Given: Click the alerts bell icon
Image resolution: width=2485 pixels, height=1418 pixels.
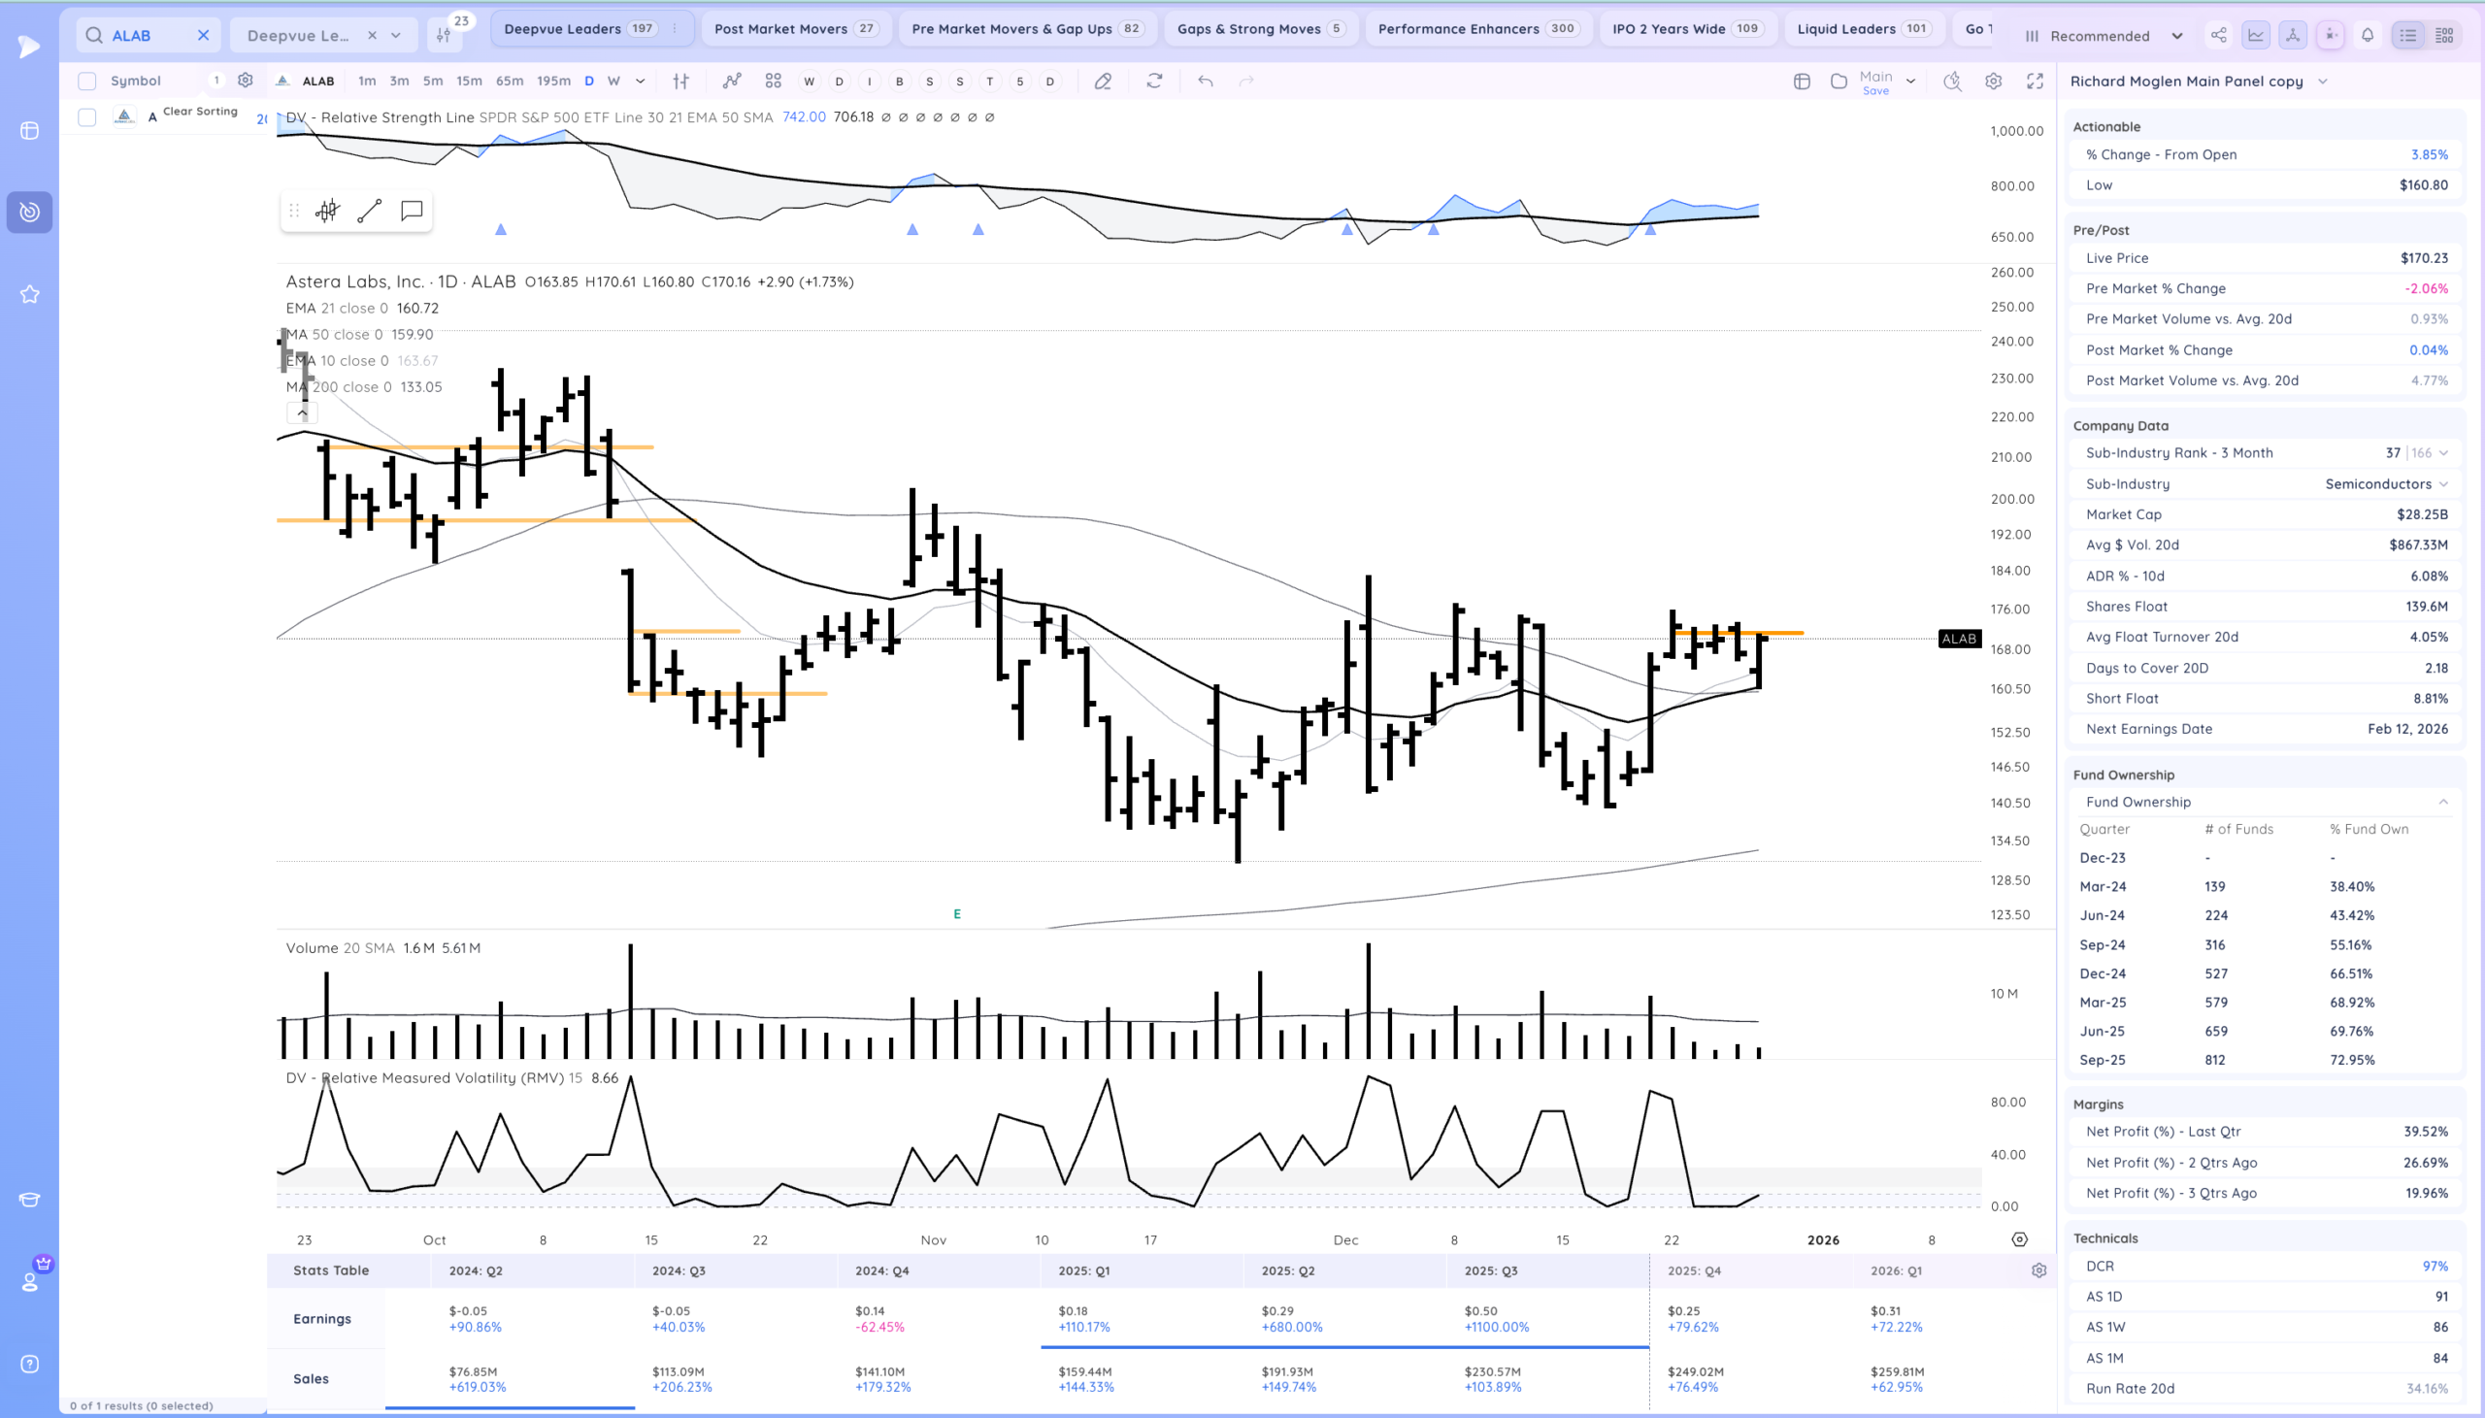Looking at the screenshot, I should (x=2368, y=35).
